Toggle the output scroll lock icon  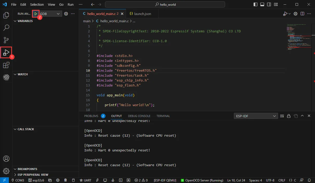[x=288, y=116]
